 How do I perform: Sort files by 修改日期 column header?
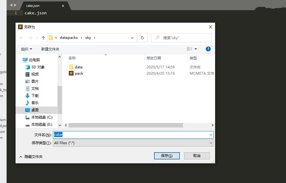coord(154,58)
